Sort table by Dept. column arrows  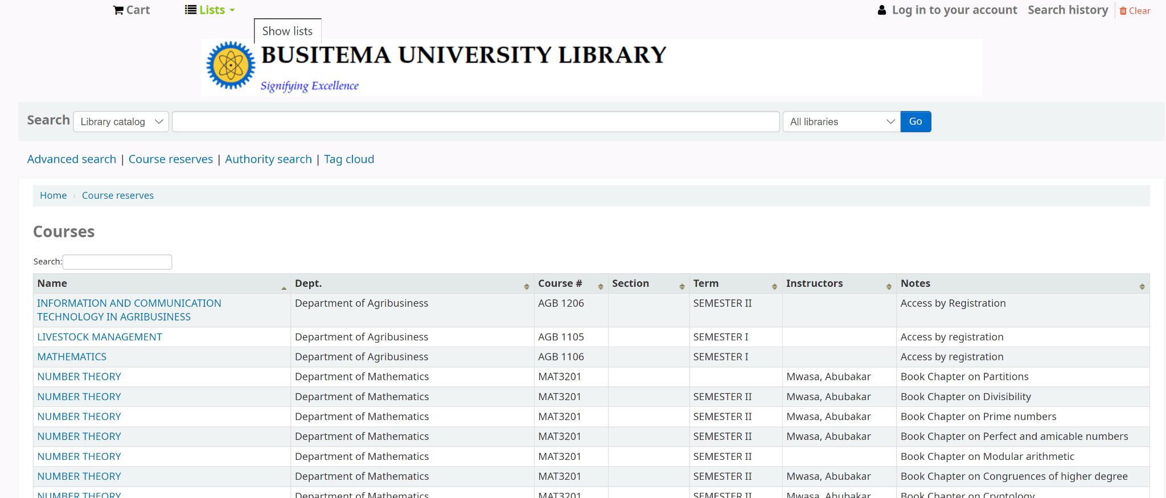tap(526, 286)
